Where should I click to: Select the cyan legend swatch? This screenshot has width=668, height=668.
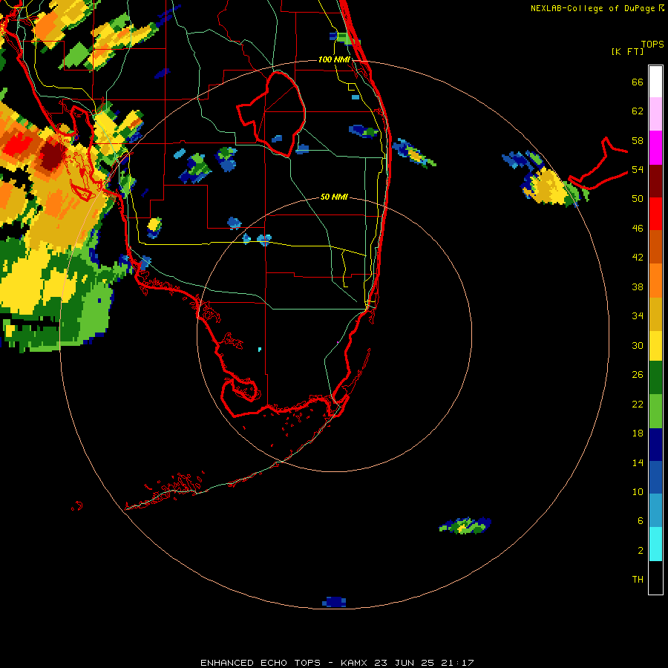(x=655, y=544)
